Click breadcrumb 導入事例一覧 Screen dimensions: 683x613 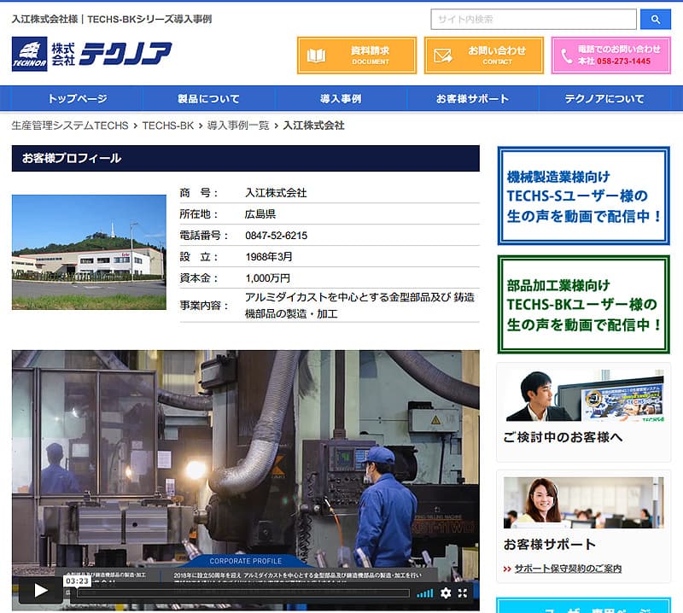[238, 126]
